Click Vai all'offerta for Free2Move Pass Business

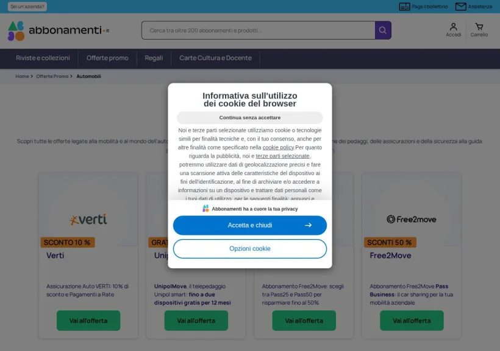pyautogui.click(x=412, y=321)
